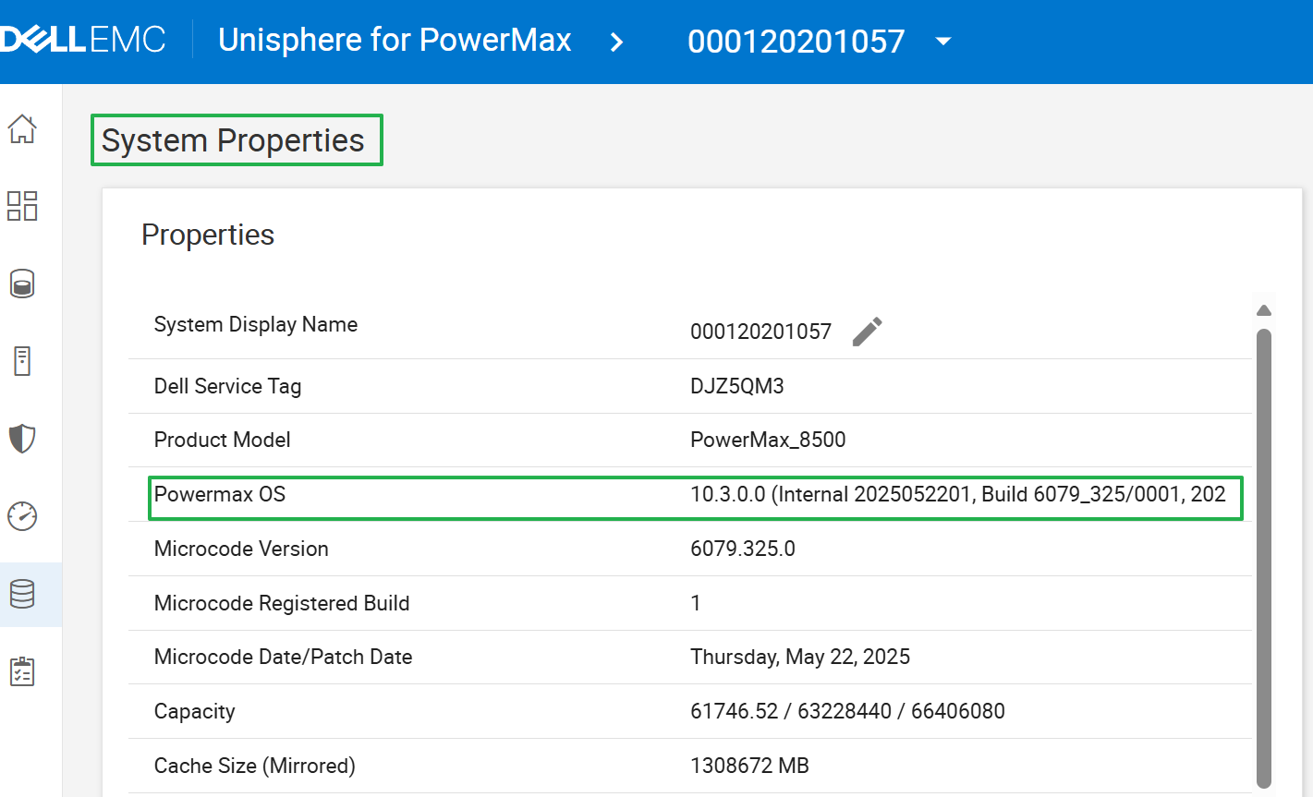Select the Systems stacked-disks icon
This screenshot has height=797, width=1313.
(x=23, y=594)
